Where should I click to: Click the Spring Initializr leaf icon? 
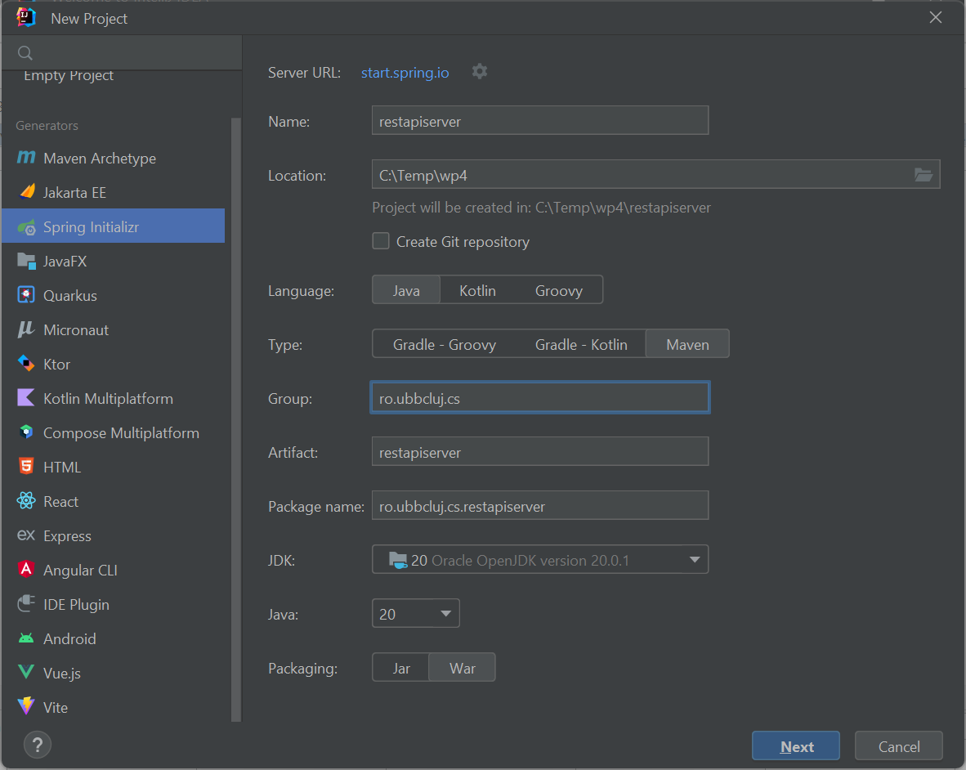(26, 227)
